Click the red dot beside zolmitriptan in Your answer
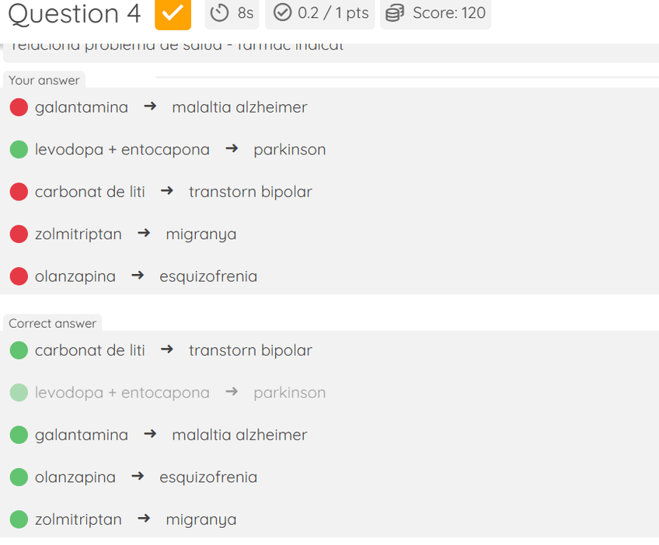The height and width of the screenshot is (545, 659). (19, 234)
